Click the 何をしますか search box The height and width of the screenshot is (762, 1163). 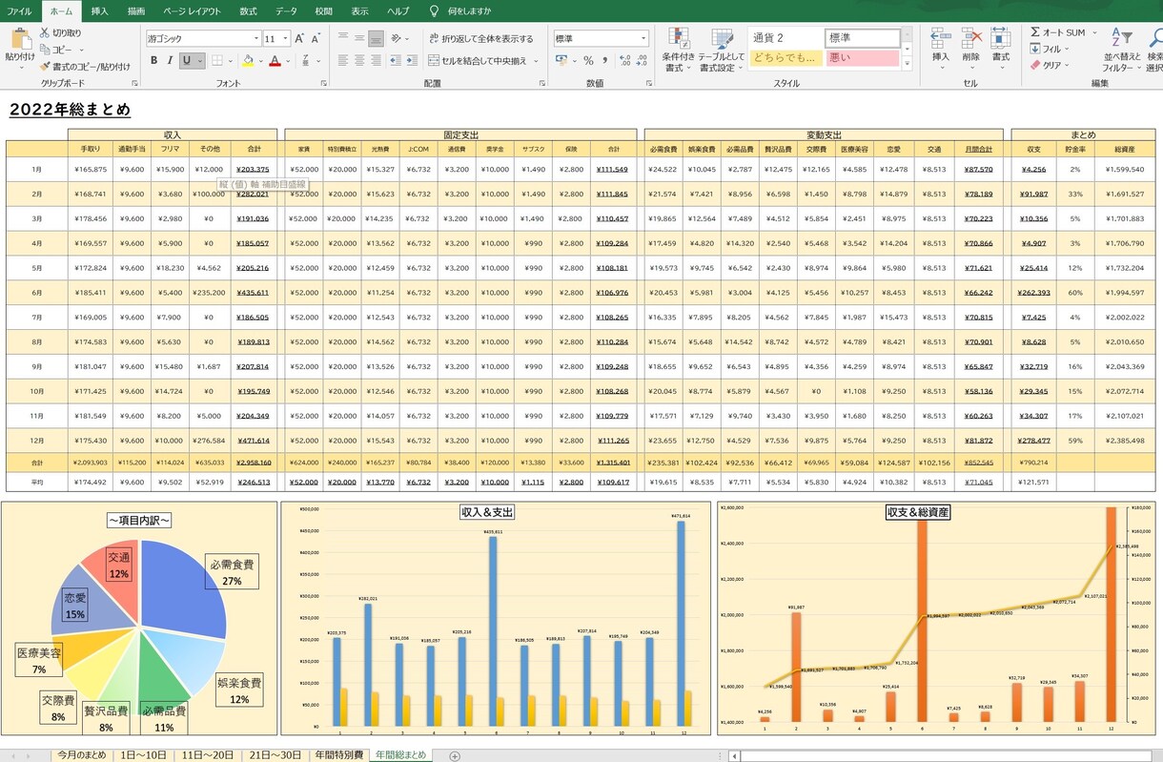point(469,11)
